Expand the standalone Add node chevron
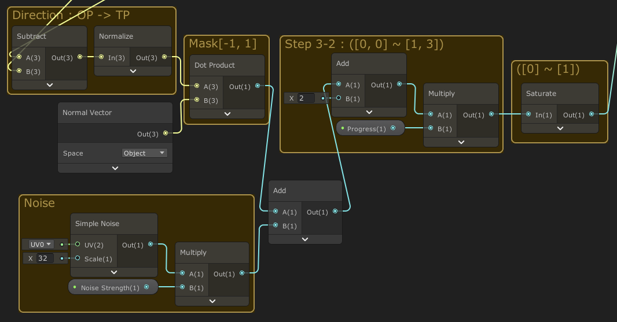This screenshot has height=322, width=617. coord(305,239)
